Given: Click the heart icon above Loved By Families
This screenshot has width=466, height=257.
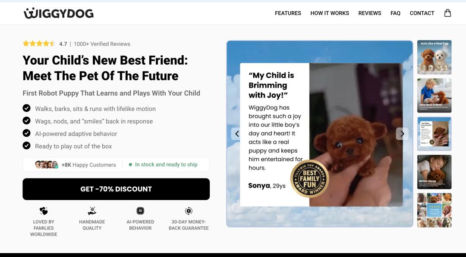Looking at the screenshot, I should [44, 211].
